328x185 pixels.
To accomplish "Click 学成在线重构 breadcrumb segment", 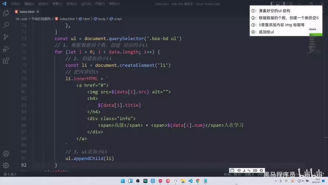I will (x=41, y=19).
